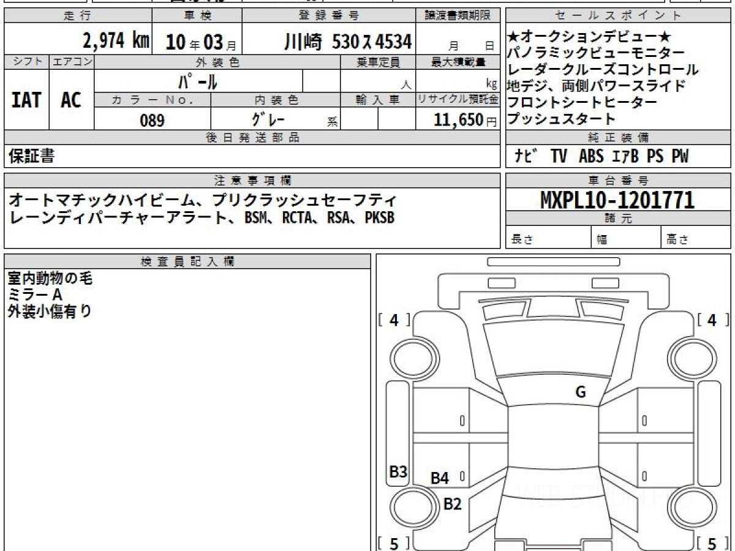Click inspector note 室内動物の毛
This screenshot has width=735, height=551.
tap(50, 279)
